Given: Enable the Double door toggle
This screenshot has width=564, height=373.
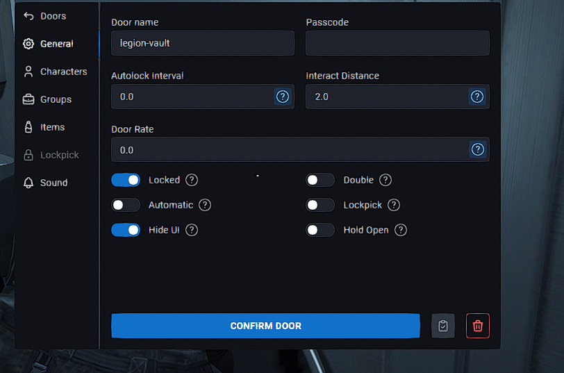Looking at the screenshot, I should click(320, 180).
